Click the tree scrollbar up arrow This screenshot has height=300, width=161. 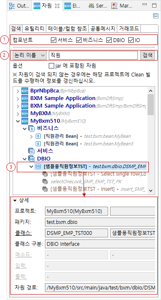point(151,91)
